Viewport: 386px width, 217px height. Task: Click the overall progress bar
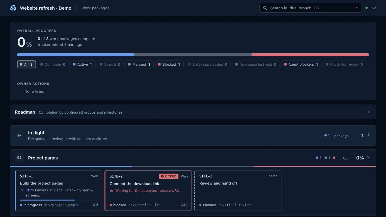[x=193, y=55]
